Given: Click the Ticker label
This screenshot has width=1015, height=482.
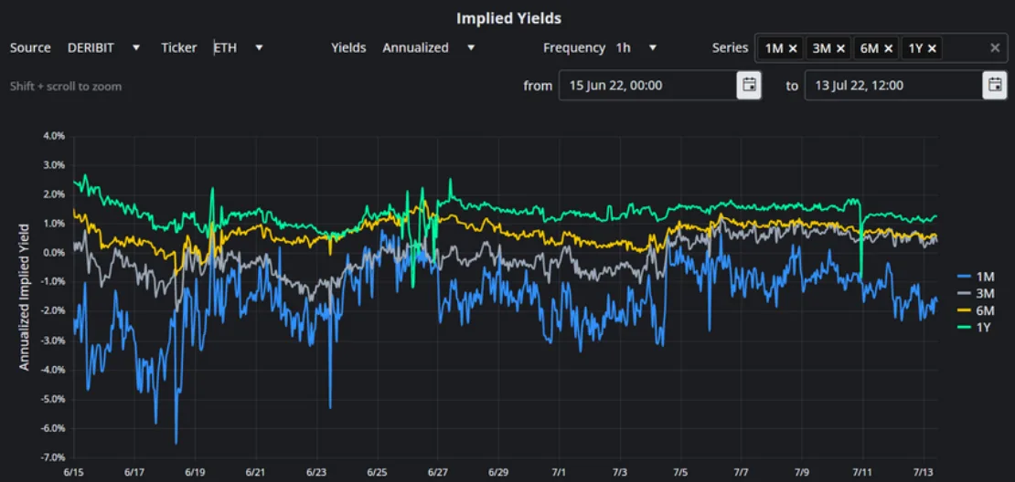Looking at the screenshot, I should 179,47.
